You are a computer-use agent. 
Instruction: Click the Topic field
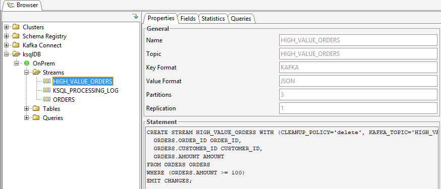pos(358,54)
